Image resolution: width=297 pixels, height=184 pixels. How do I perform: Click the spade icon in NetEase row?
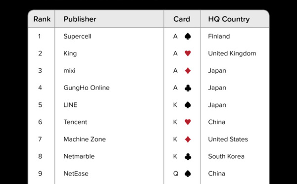188,174
